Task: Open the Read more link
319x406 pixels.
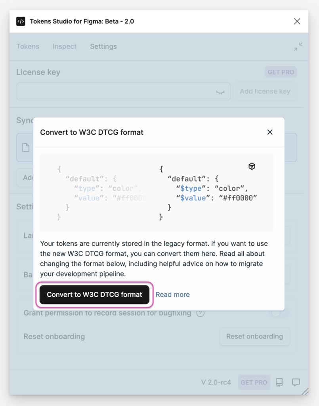Action: click(x=172, y=295)
